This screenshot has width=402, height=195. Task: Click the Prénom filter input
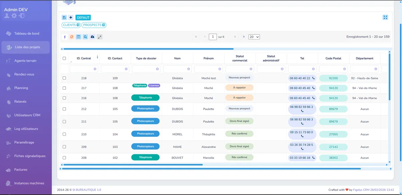pos(208,69)
